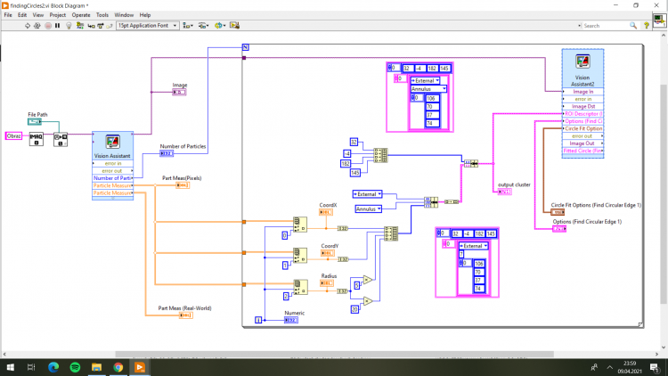Click the External enum constant near Annulus

tap(367, 194)
